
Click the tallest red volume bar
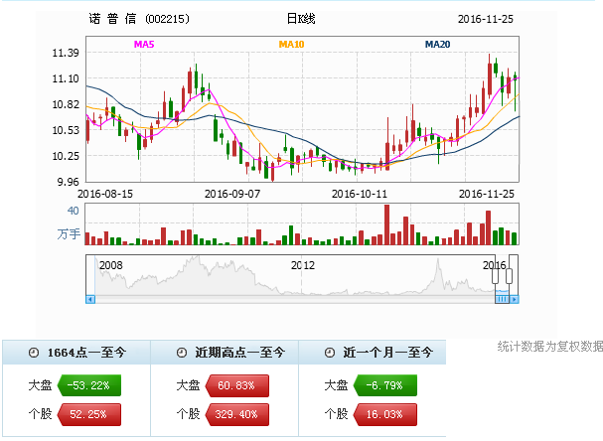tap(386, 224)
